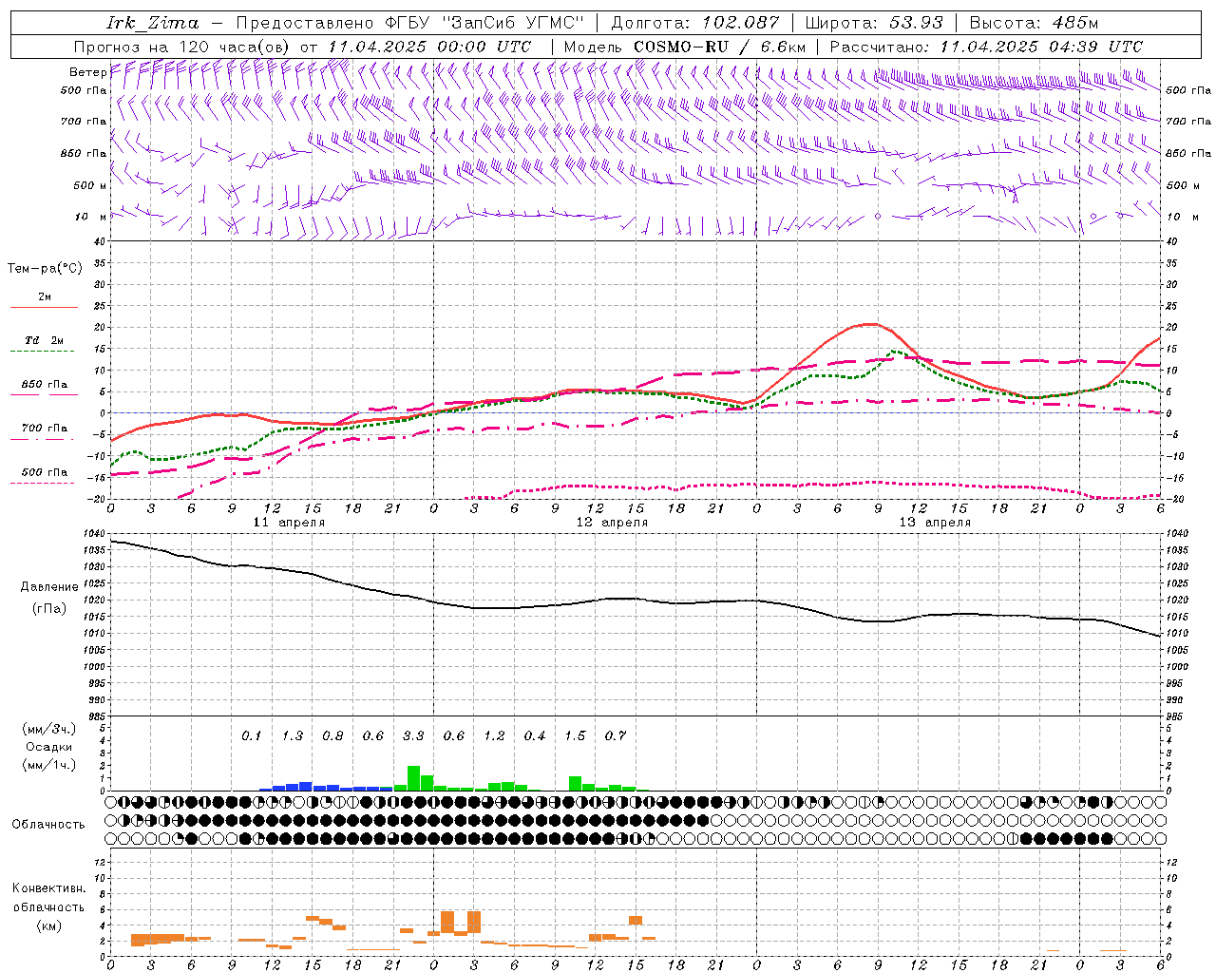Screen dimensions: 1216x973
Task: Click the "12 апреля" date label
Action: coord(612,523)
